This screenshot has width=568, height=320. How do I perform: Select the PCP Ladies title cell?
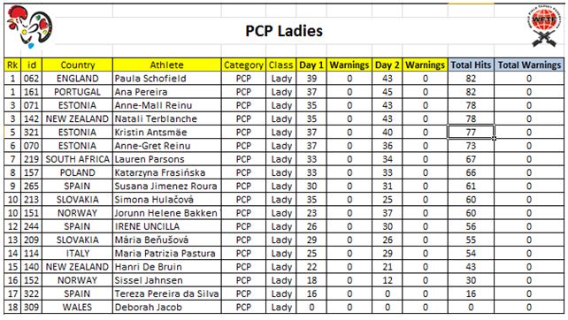pyautogui.click(x=284, y=31)
